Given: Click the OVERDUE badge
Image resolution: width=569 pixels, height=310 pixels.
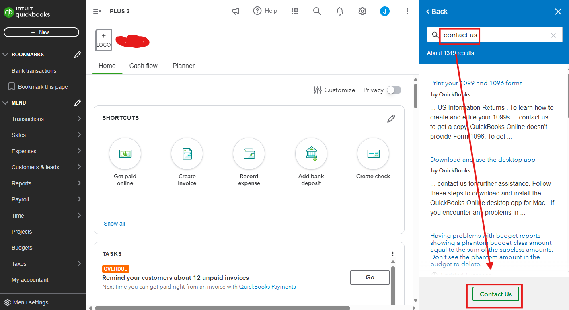Looking at the screenshot, I should (x=116, y=269).
